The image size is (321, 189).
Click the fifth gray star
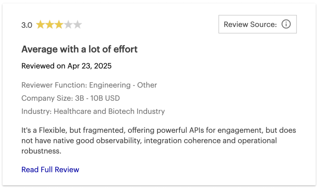coord(77,25)
